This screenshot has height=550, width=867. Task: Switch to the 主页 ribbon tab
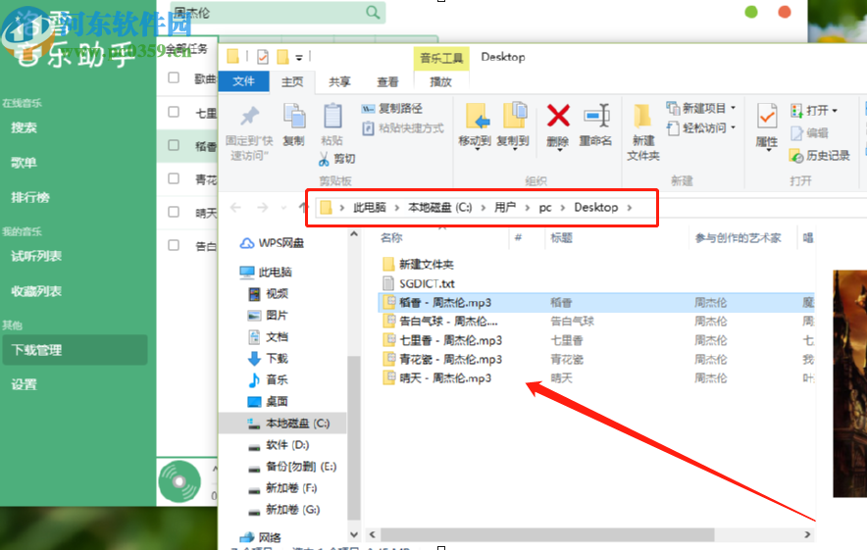pos(292,81)
